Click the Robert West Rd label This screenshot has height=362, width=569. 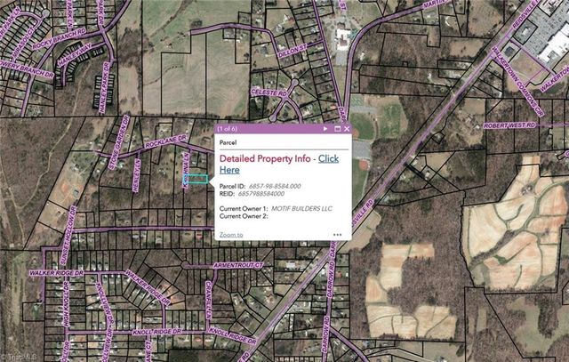[x=509, y=125]
